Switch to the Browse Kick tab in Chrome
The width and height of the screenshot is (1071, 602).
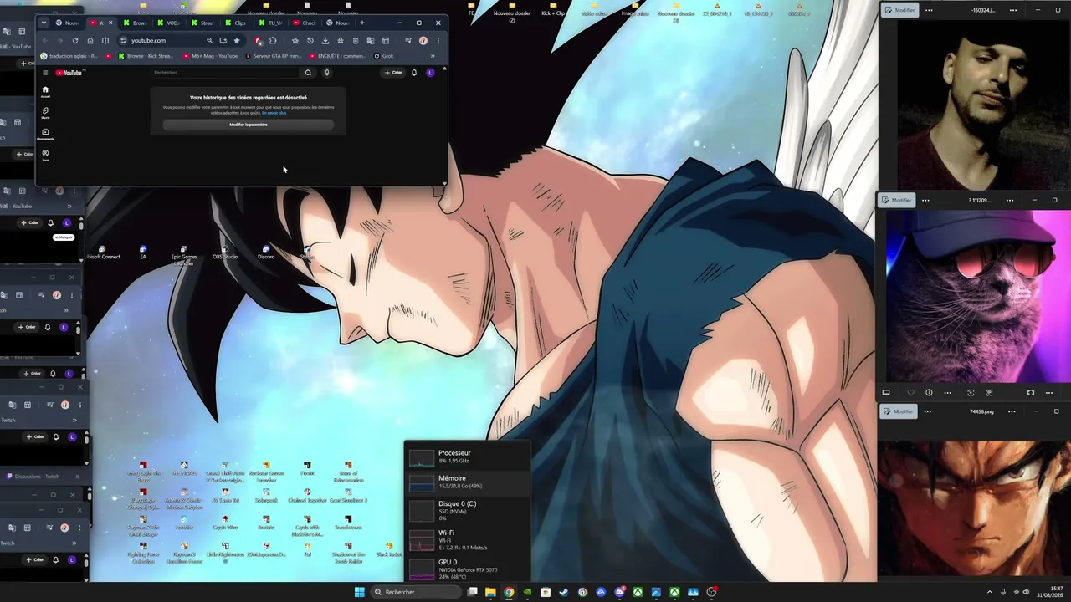[x=136, y=23]
